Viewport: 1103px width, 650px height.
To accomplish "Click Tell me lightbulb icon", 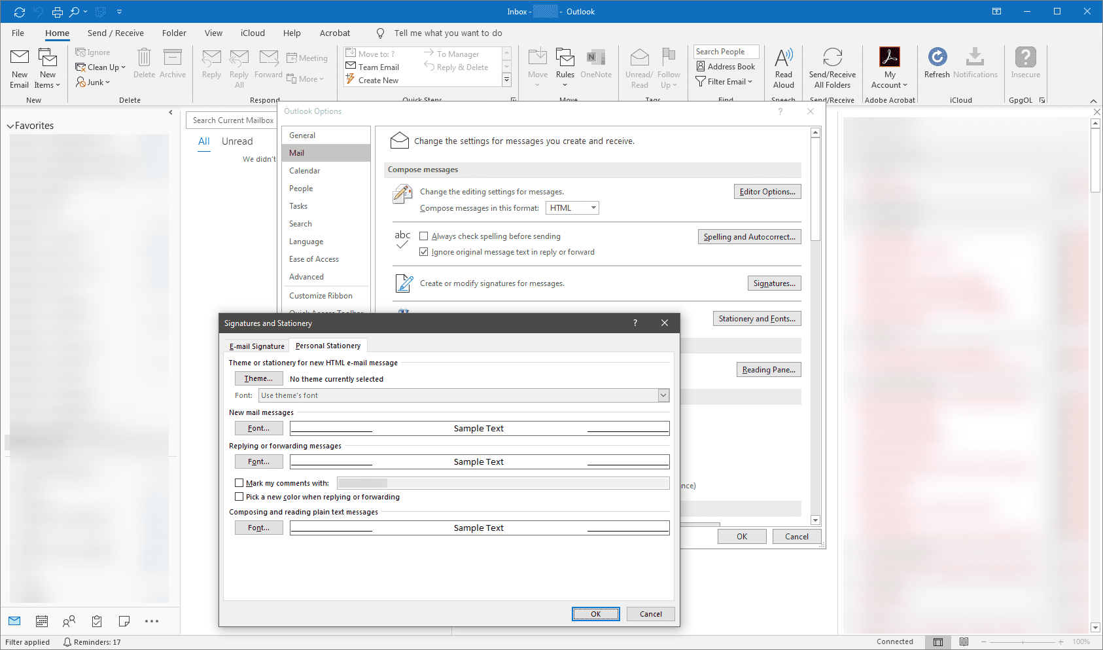I will [x=380, y=33].
